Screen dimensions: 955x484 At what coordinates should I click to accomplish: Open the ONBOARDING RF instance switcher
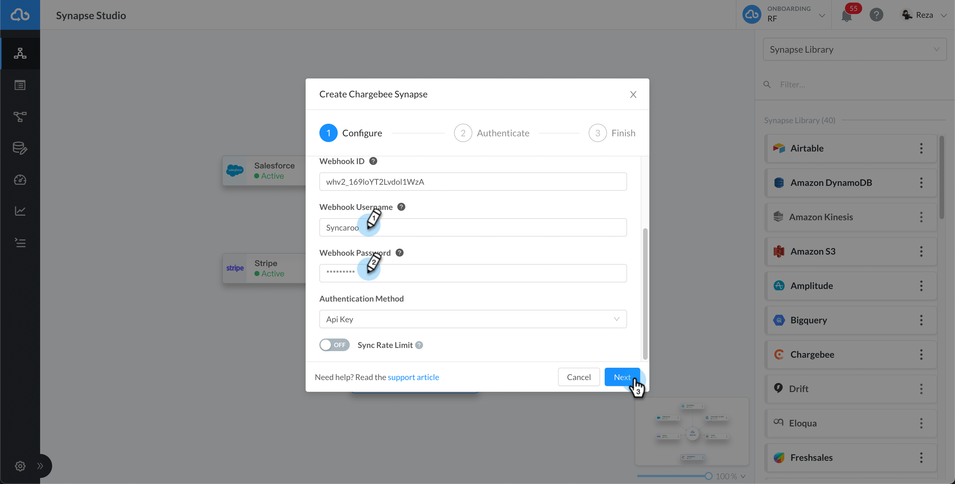pos(784,15)
